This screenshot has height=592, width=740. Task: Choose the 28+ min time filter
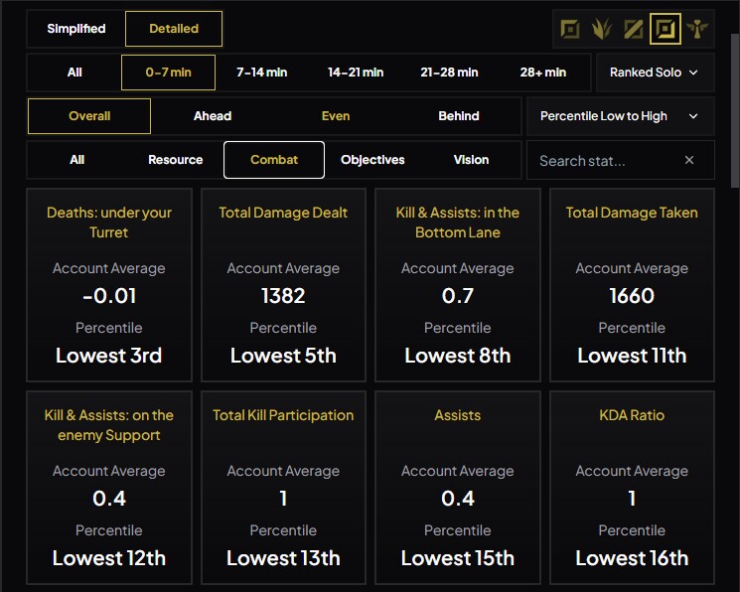542,73
